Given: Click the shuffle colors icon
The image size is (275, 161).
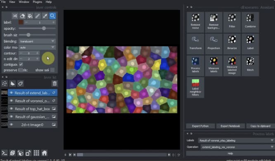Looking at the screenshot, I should point(15,16).
